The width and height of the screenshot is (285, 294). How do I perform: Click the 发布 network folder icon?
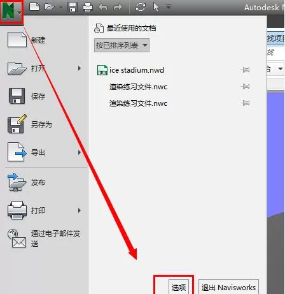(17, 182)
